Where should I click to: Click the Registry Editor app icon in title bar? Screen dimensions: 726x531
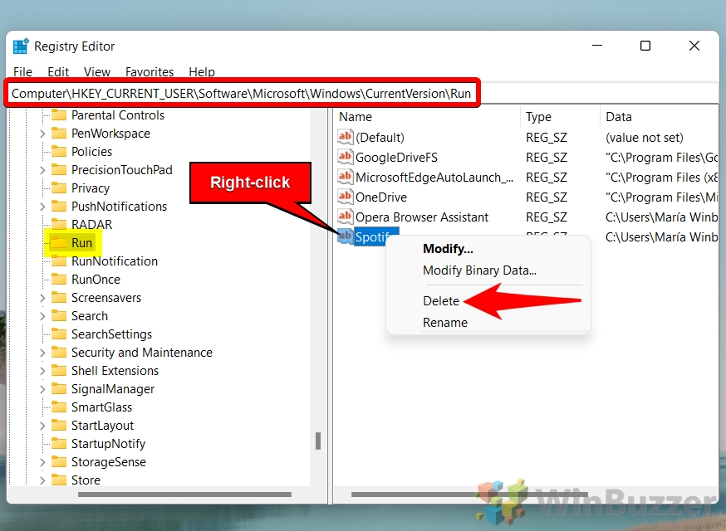pyautogui.click(x=21, y=46)
